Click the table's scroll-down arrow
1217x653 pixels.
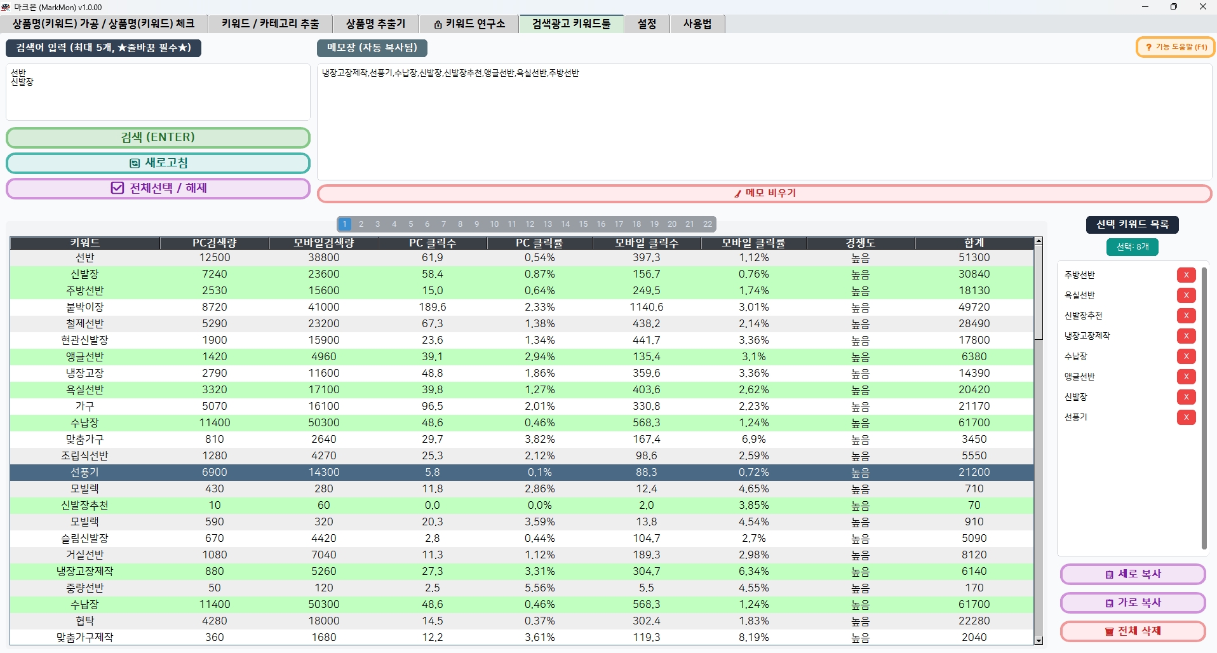point(1039,640)
